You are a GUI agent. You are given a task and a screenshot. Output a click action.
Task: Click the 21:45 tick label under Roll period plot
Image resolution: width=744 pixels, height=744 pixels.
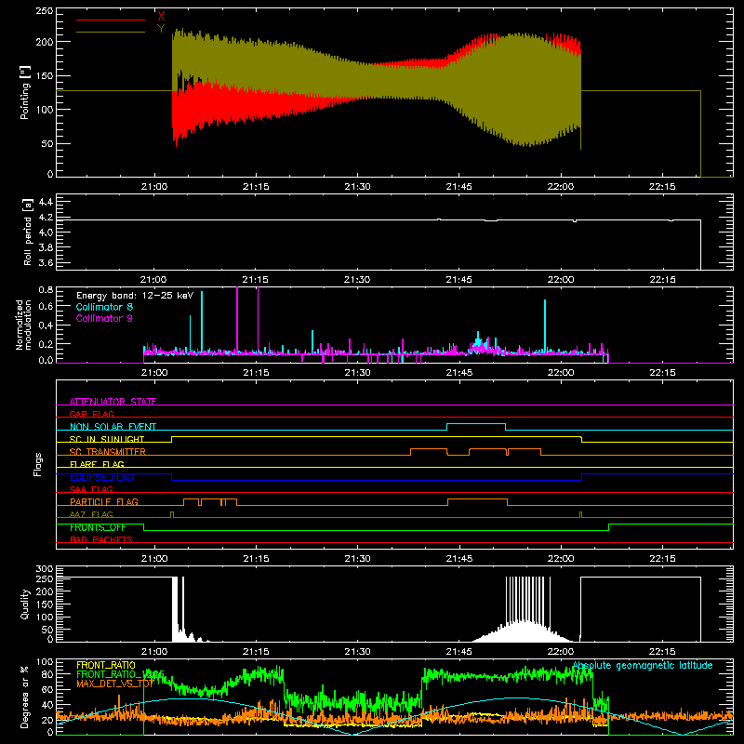(458, 280)
